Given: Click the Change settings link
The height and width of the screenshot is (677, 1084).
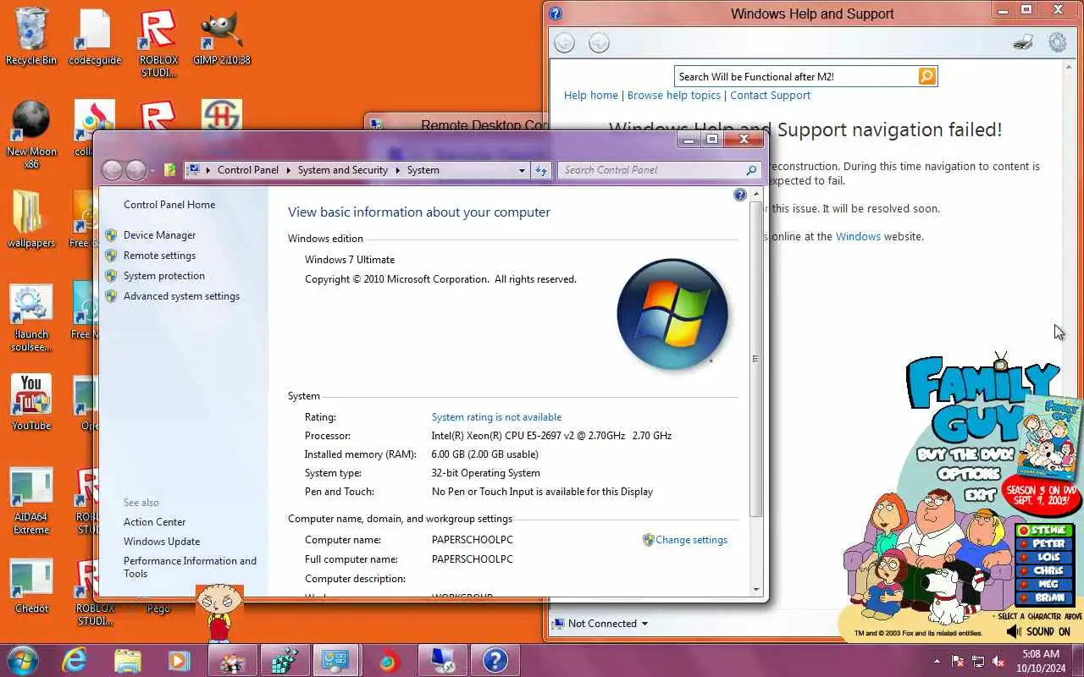Looking at the screenshot, I should [691, 540].
